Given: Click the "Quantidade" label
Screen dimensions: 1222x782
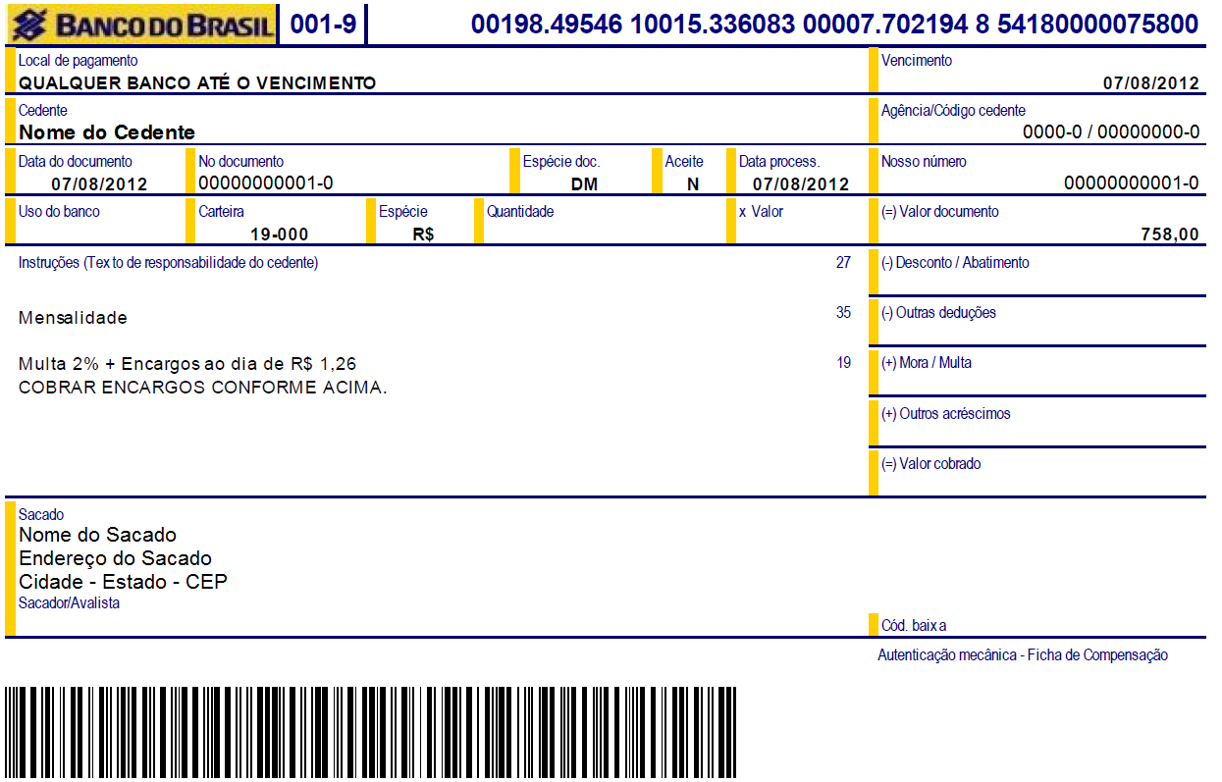Looking at the screenshot, I should [520, 211].
